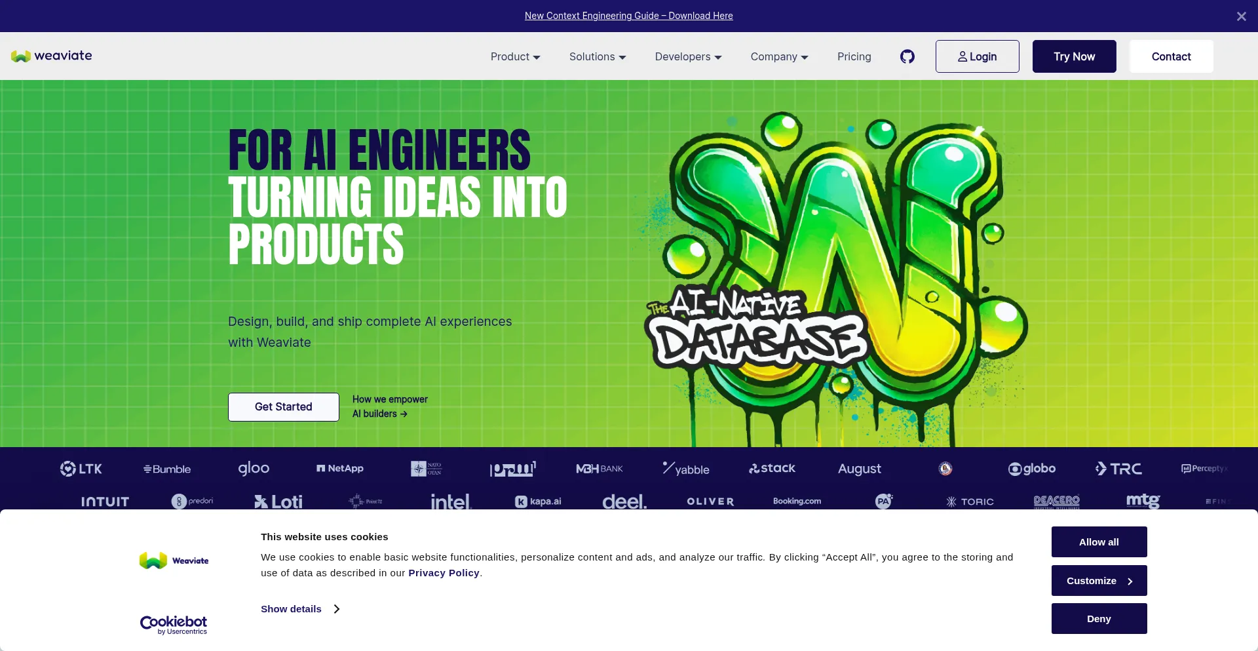This screenshot has height=651, width=1258.
Task: Click the Intuit logo
Action: (x=105, y=502)
